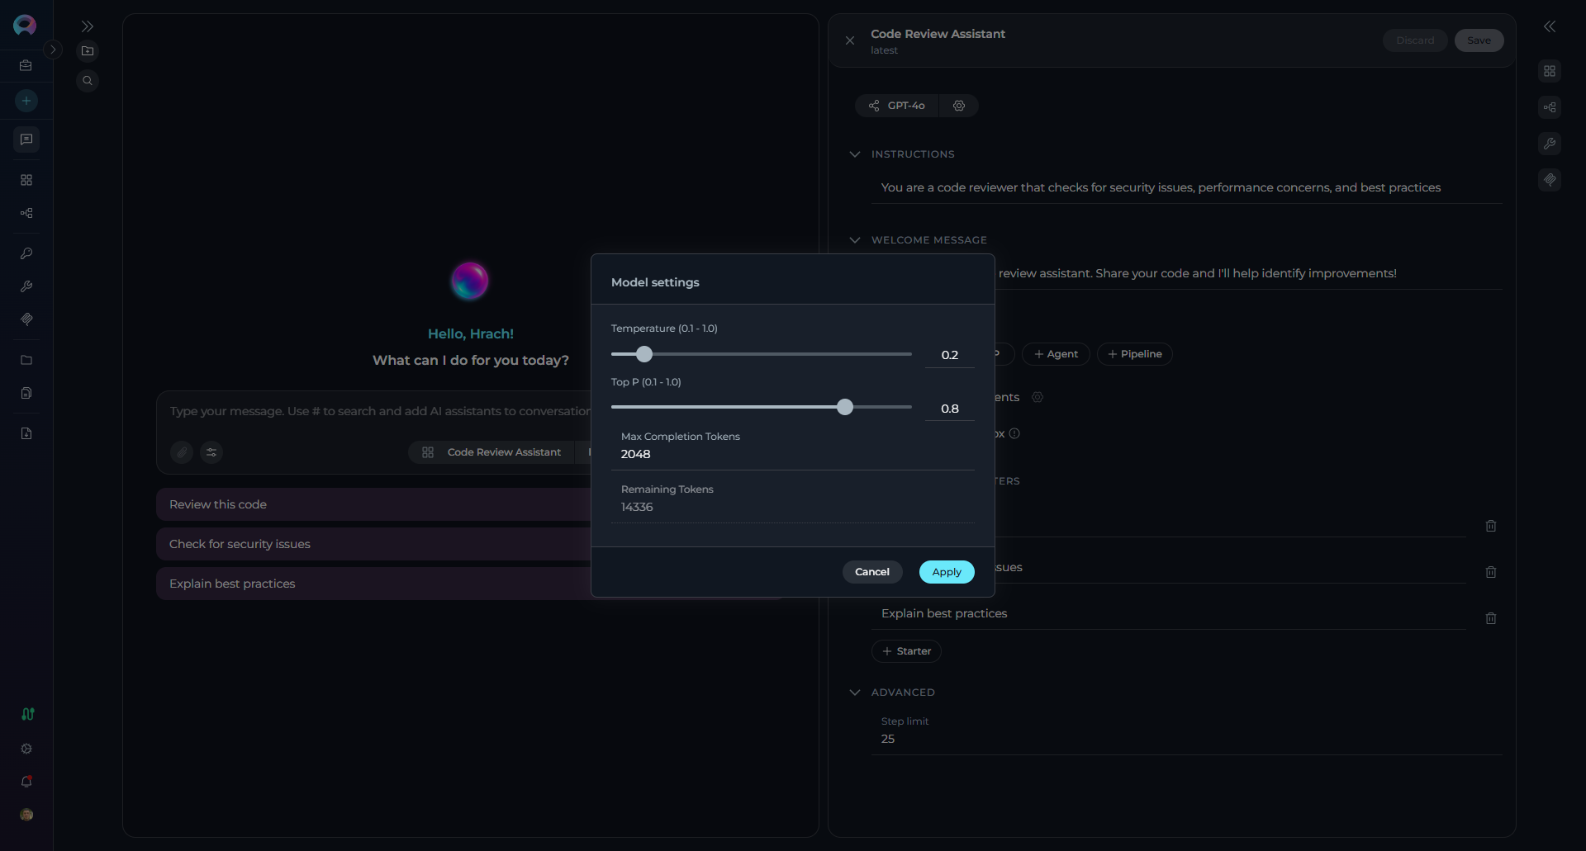Click the Max Completion Tokens field

[x=793, y=454]
